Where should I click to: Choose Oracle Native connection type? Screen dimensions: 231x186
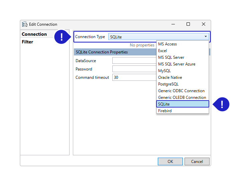point(170,77)
